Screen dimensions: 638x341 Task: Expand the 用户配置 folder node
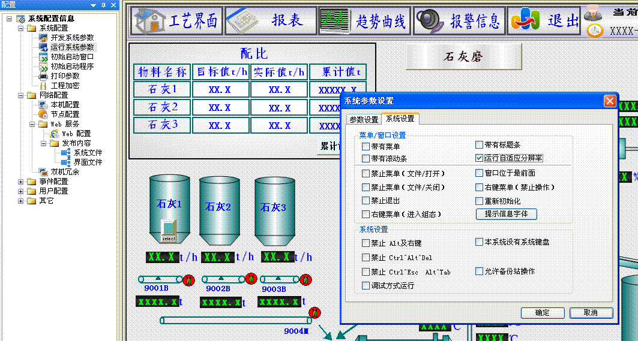point(21,191)
